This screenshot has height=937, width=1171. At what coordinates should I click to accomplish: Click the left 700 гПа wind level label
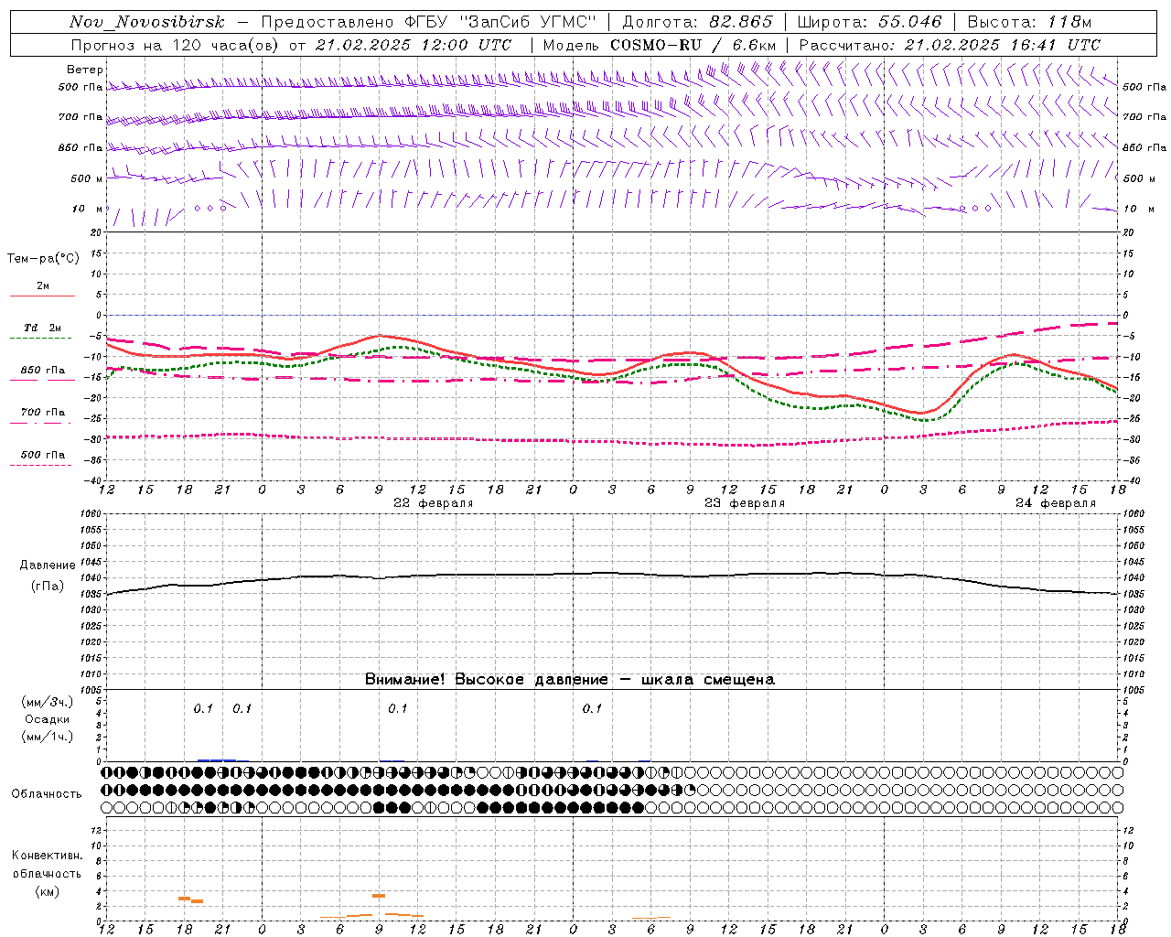(81, 117)
